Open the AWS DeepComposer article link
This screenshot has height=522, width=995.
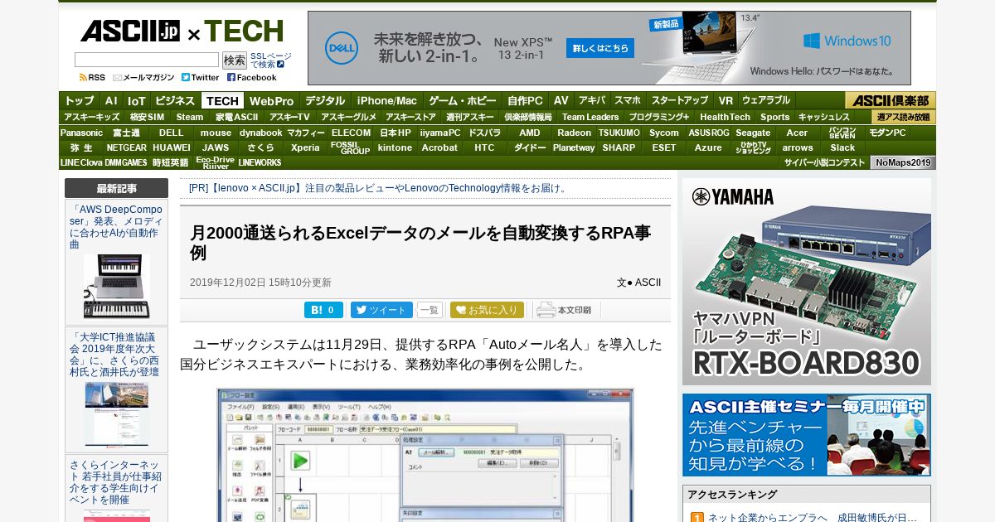pyautogui.click(x=116, y=227)
